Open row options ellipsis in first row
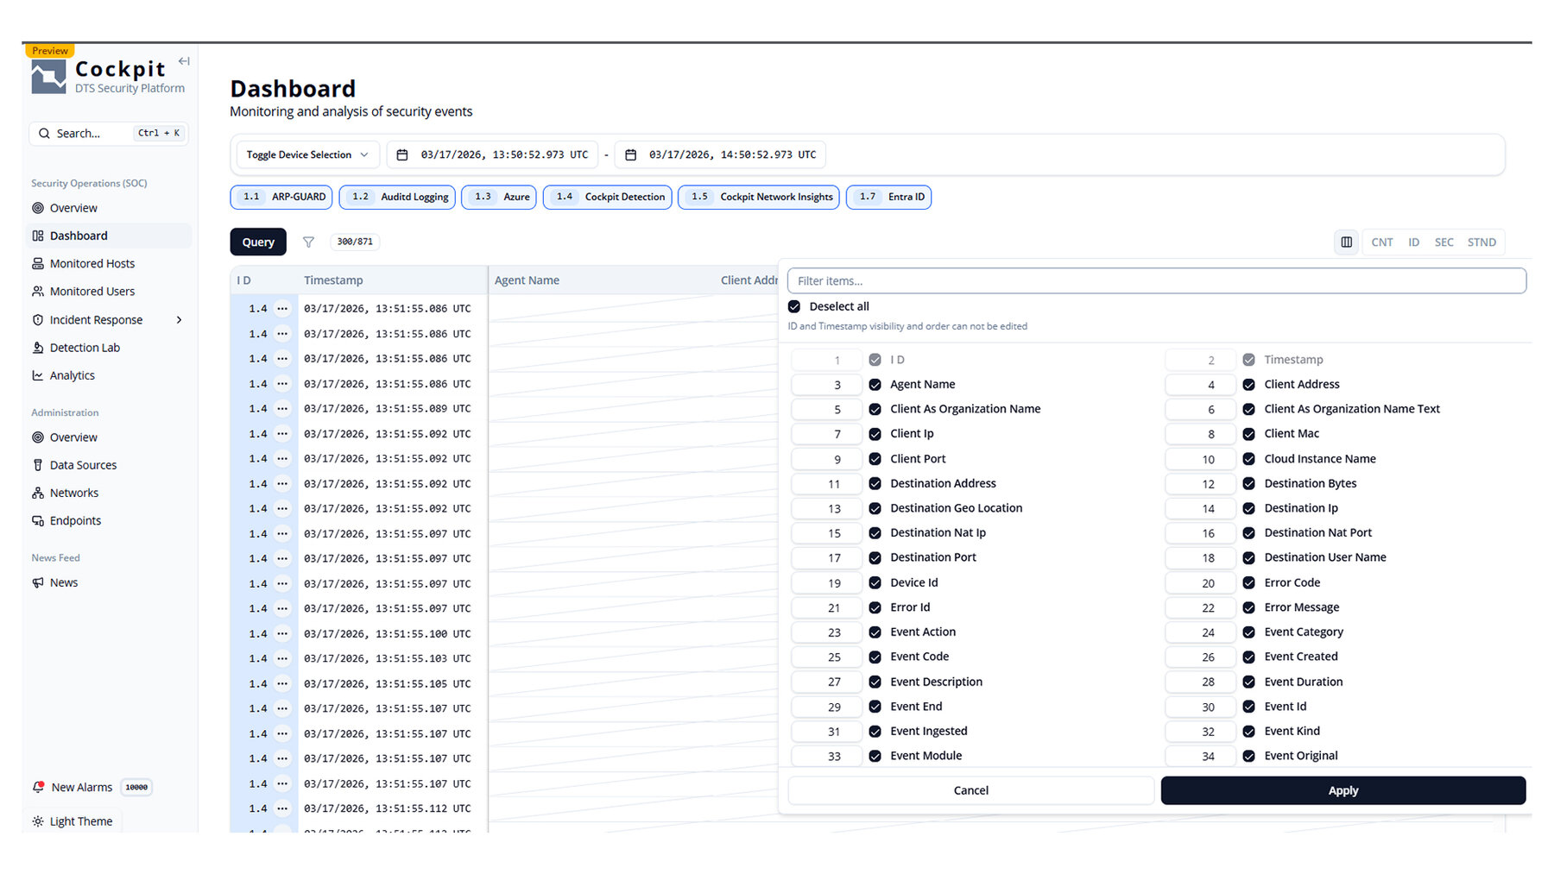Viewport: 1554px width, 874px height. [282, 308]
